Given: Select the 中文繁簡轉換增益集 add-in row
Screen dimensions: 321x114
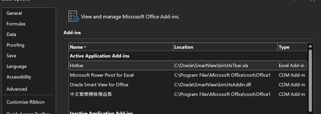Looking at the screenshot, I should tap(91, 94).
